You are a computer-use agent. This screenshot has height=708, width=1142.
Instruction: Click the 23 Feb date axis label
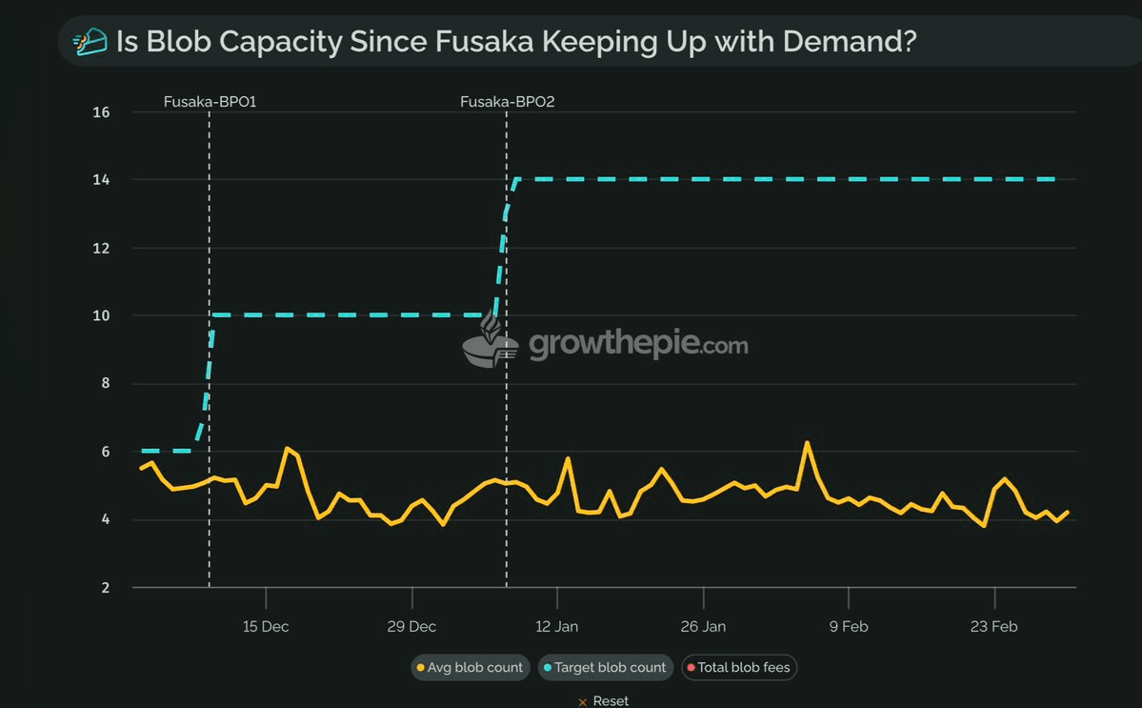(x=994, y=626)
